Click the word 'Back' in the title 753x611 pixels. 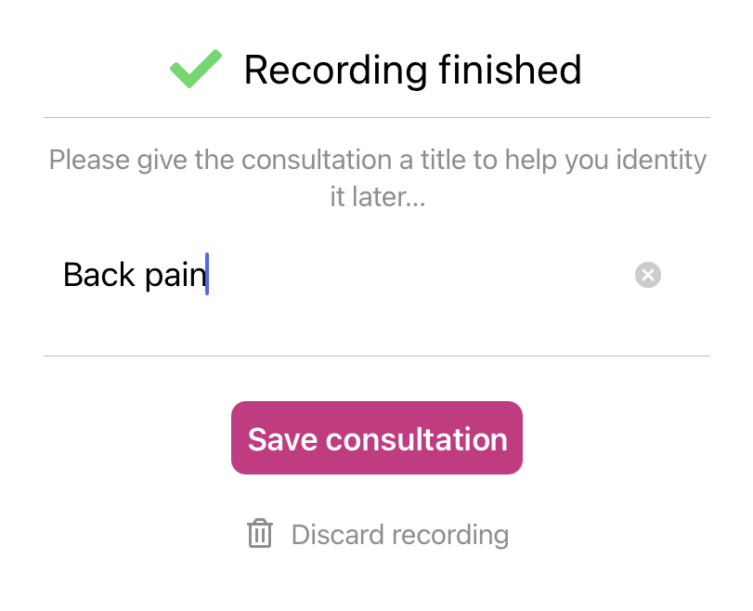click(x=99, y=275)
